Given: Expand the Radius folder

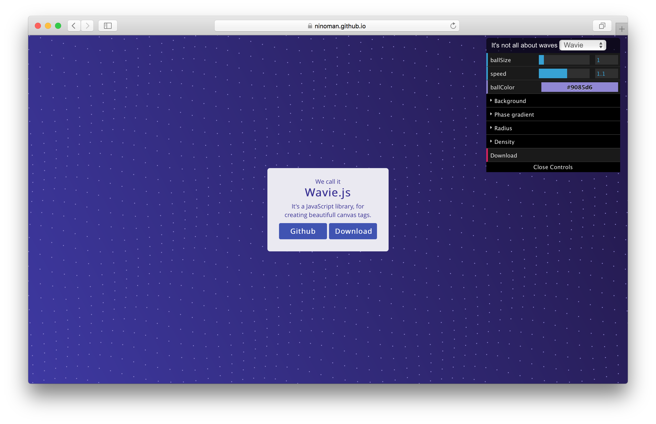Looking at the screenshot, I should (503, 128).
